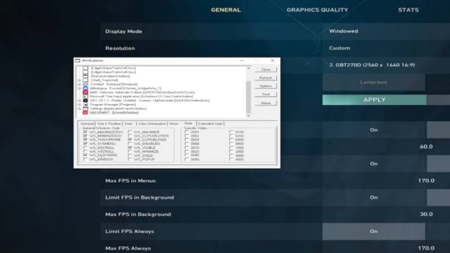Expand the Shell_TrayWnd node
The height and width of the screenshot is (253, 450).
pos(79,80)
